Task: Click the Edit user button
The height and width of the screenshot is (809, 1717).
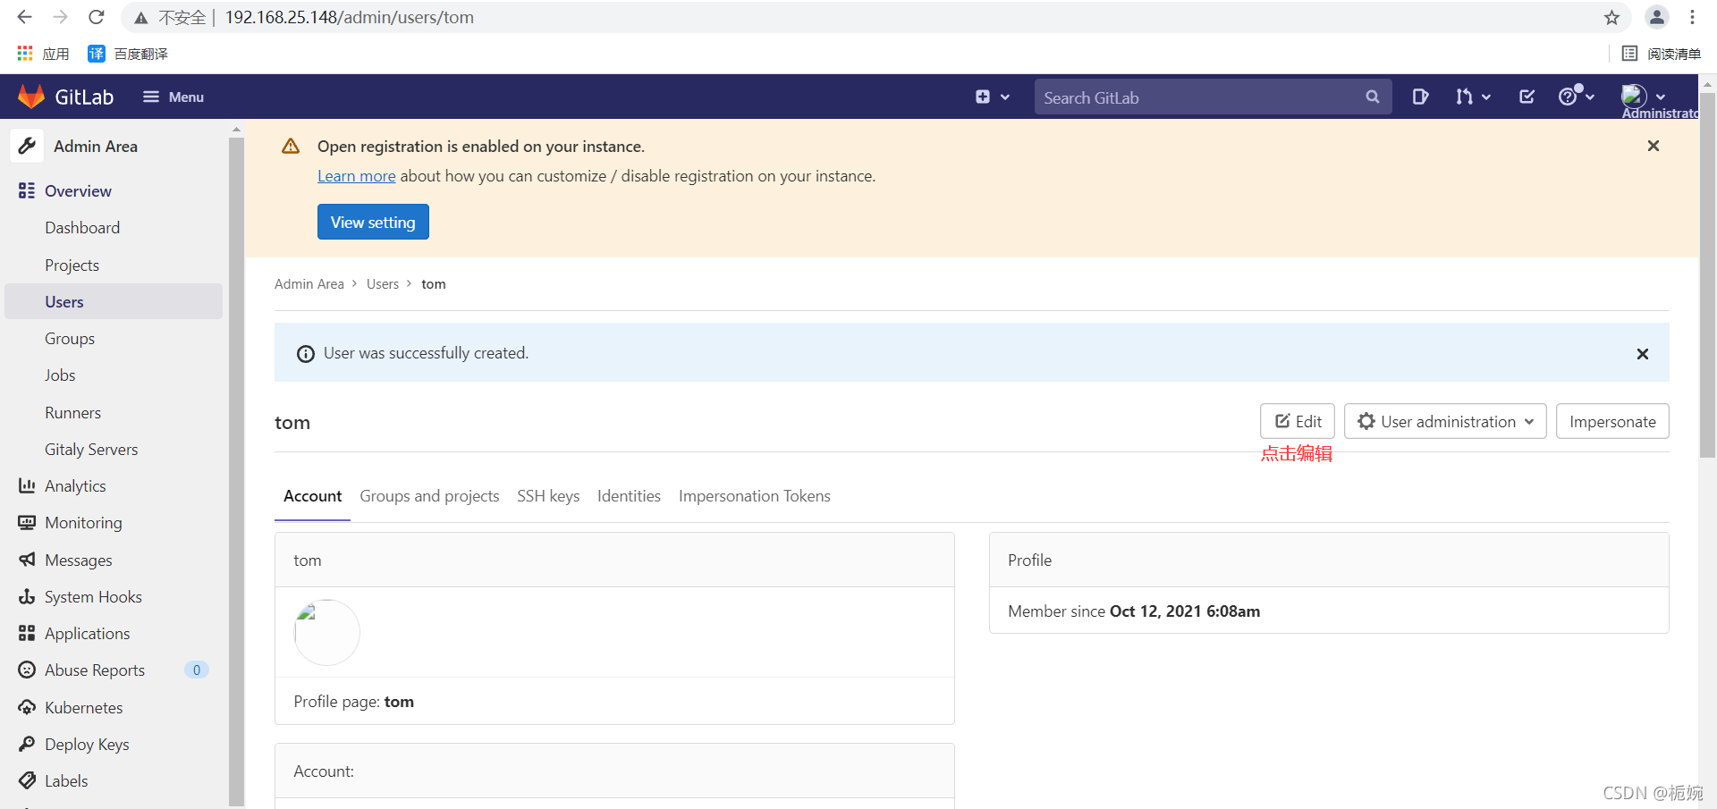Action: 1298,421
